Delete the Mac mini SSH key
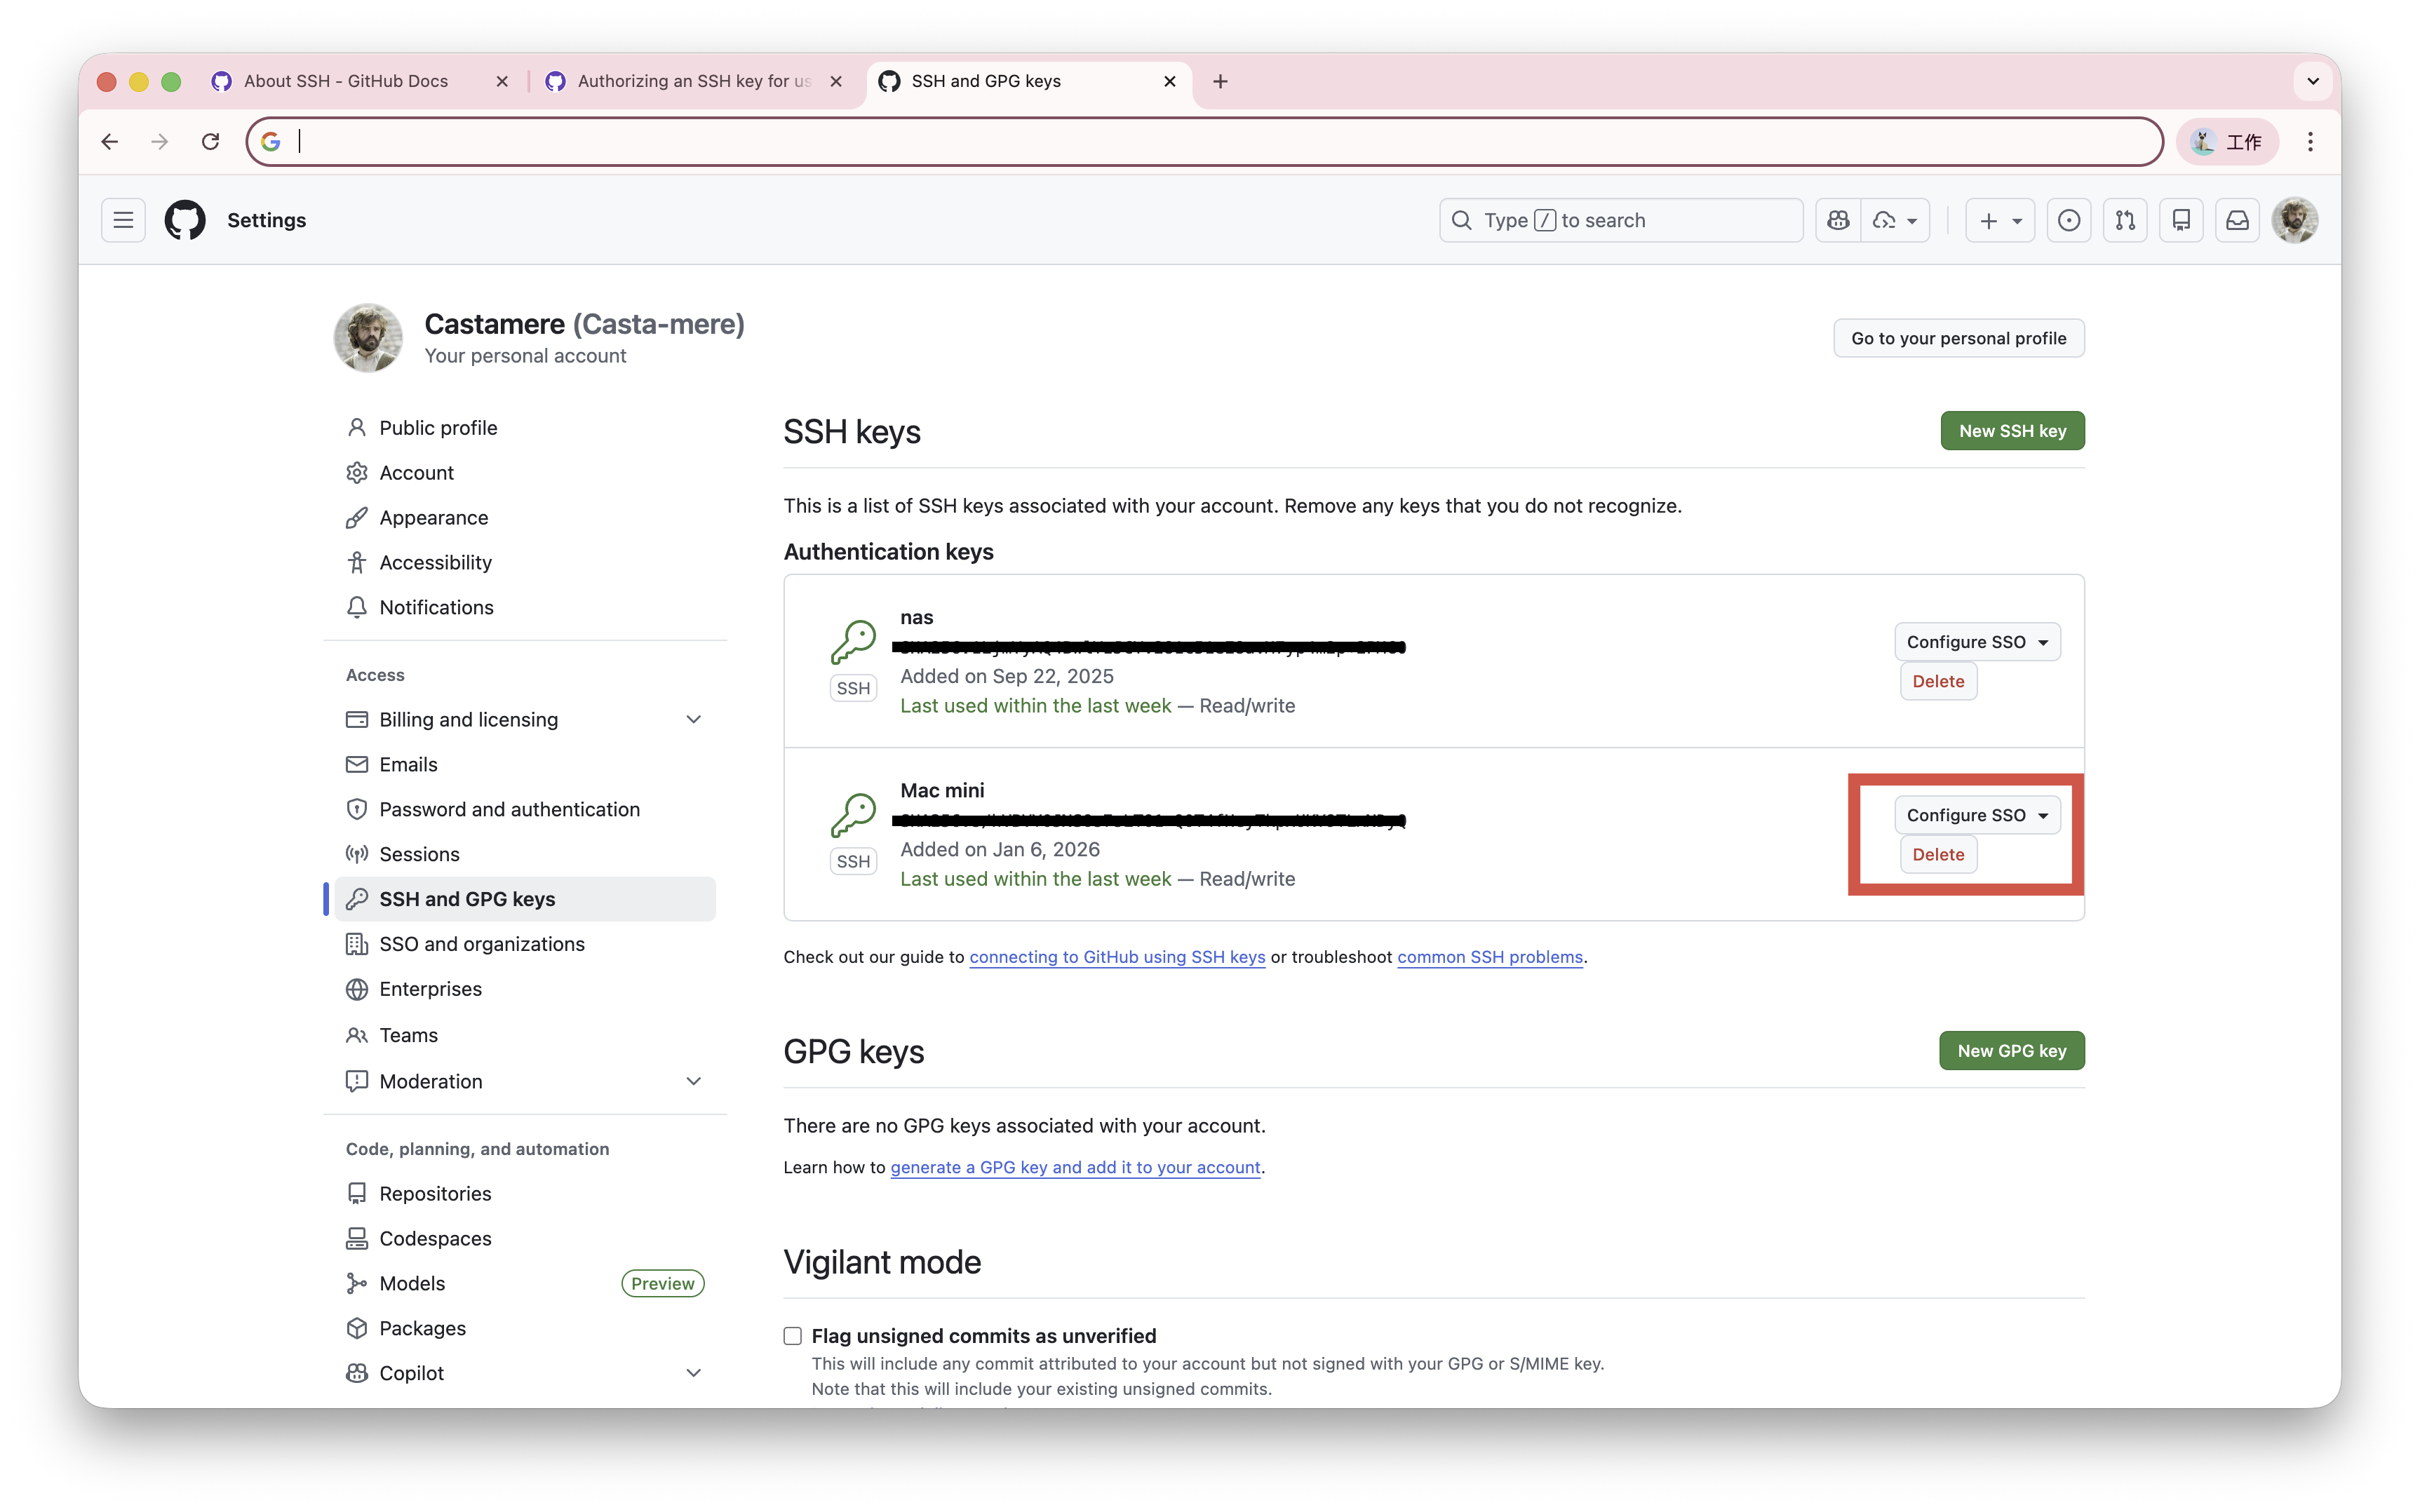2420x1512 pixels. (1937, 855)
